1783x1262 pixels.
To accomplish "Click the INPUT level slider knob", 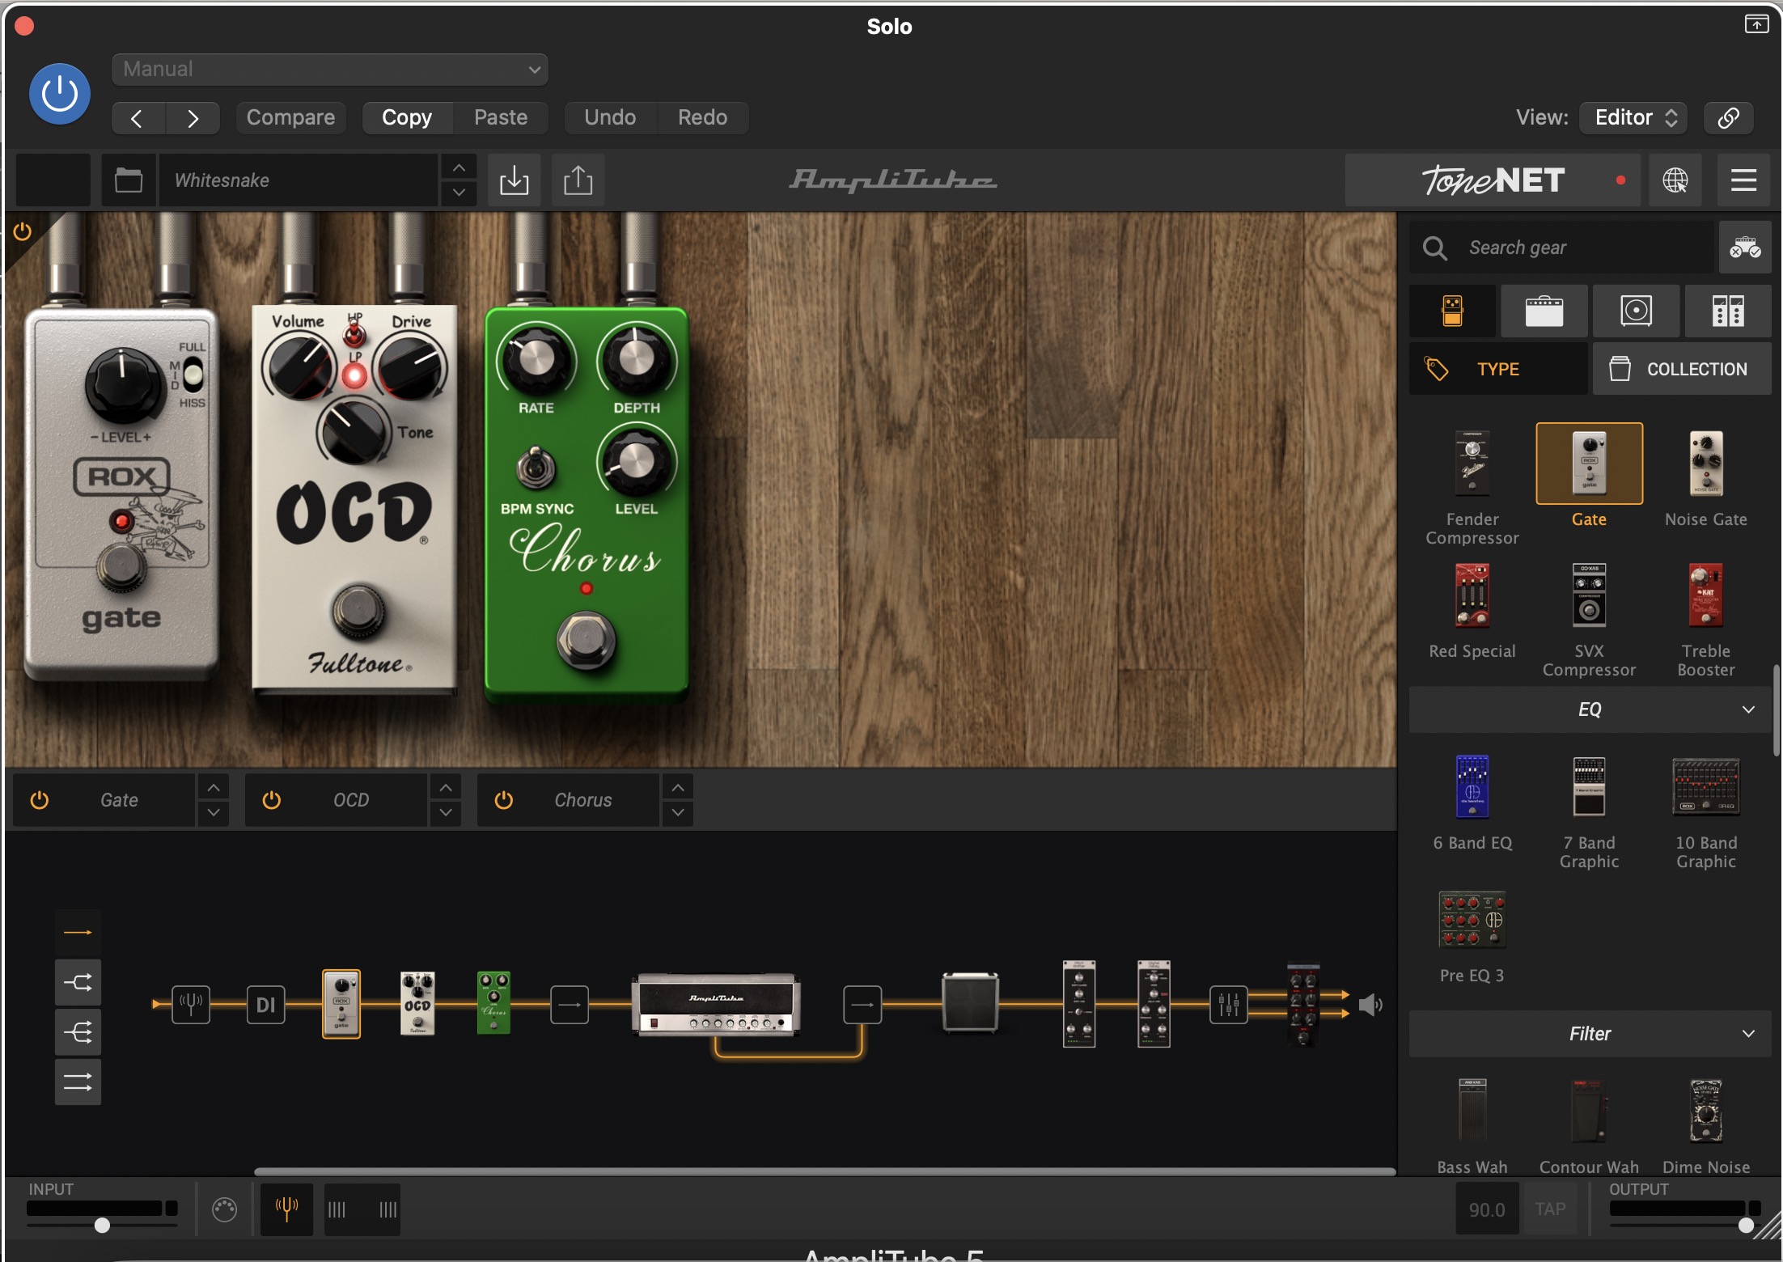I will (x=102, y=1225).
